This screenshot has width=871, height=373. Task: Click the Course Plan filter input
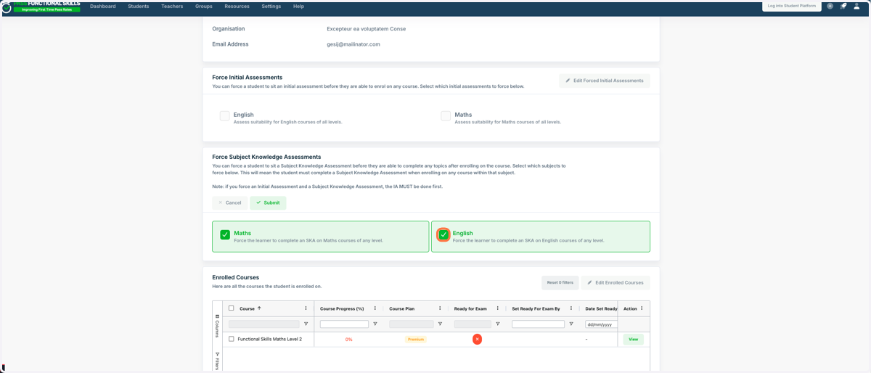tap(412, 324)
